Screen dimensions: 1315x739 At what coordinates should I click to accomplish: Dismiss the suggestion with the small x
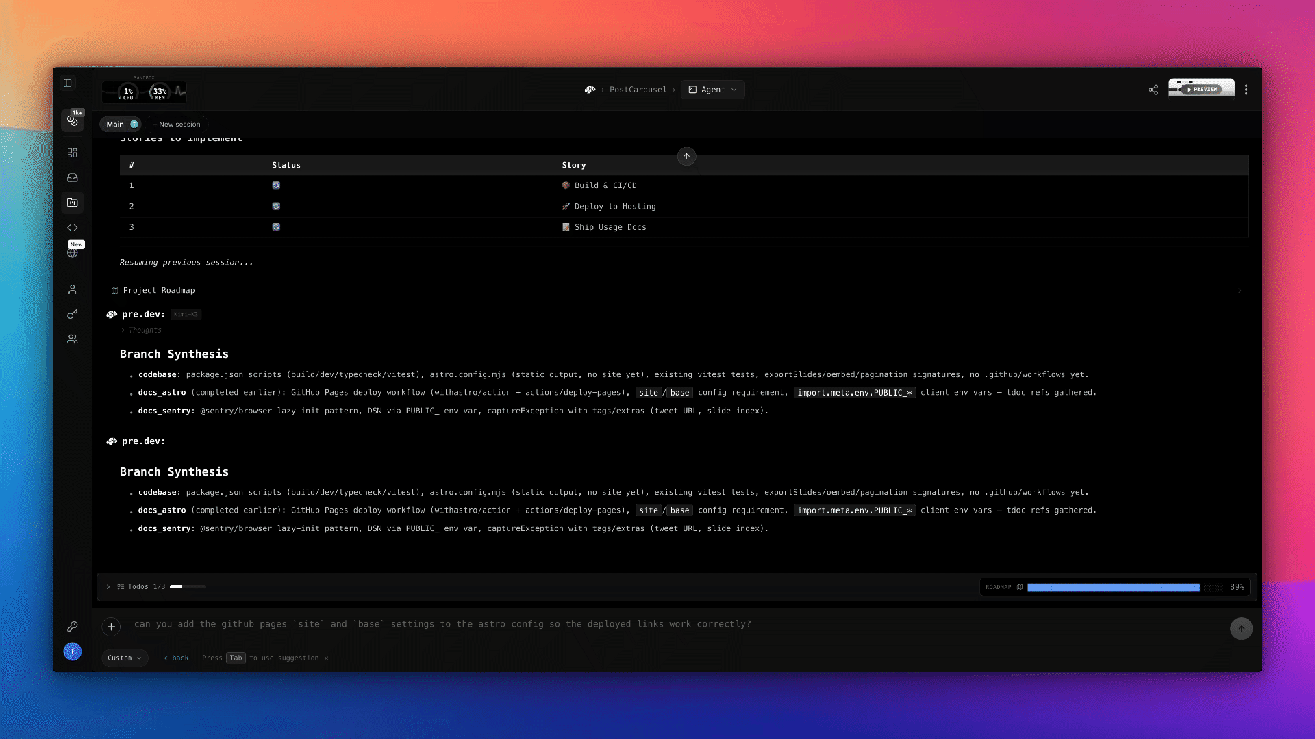[x=326, y=658]
